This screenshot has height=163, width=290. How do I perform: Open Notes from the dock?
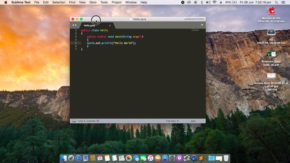click(x=107, y=158)
